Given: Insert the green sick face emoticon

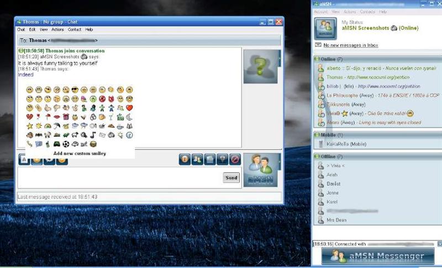Looking at the screenshot, I should coord(93,99).
